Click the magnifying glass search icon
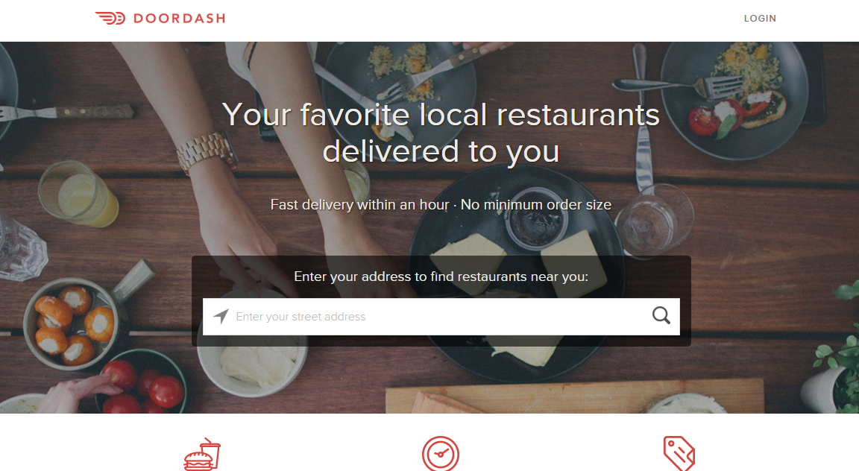 coord(661,315)
